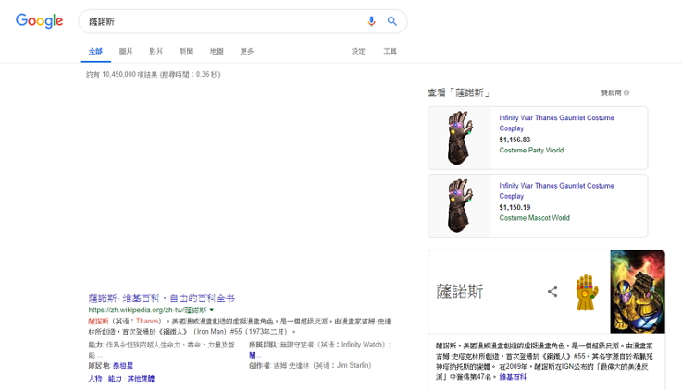Click the 薩諾斯 knowledge panel title
This screenshot has height=390, width=682.
460,291
